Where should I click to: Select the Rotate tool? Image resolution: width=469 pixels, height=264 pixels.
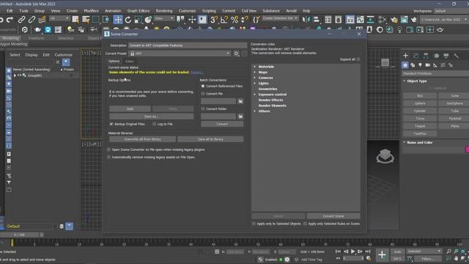pyautogui.click(x=128, y=20)
